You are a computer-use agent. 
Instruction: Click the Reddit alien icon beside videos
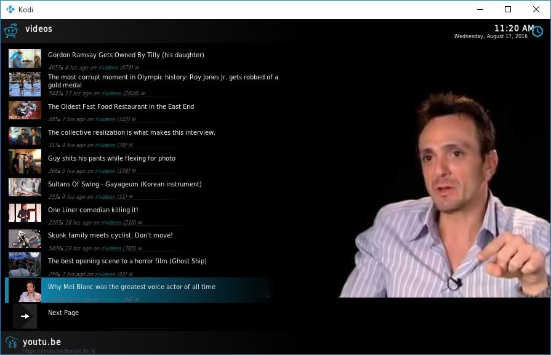[10, 31]
